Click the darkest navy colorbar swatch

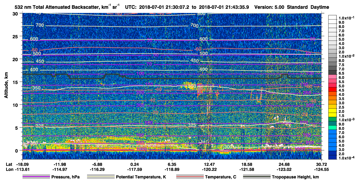(333, 157)
